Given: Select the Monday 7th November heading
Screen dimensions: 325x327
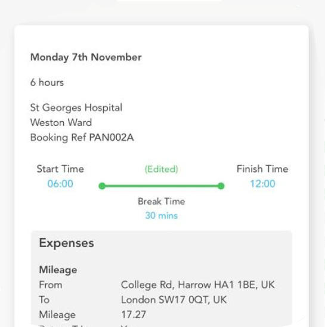Looking at the screenshot, I should tap(86, 57).
